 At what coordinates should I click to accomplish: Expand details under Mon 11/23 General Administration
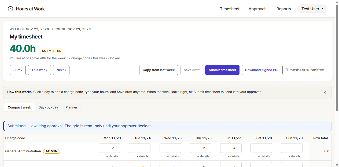(112, 156)
